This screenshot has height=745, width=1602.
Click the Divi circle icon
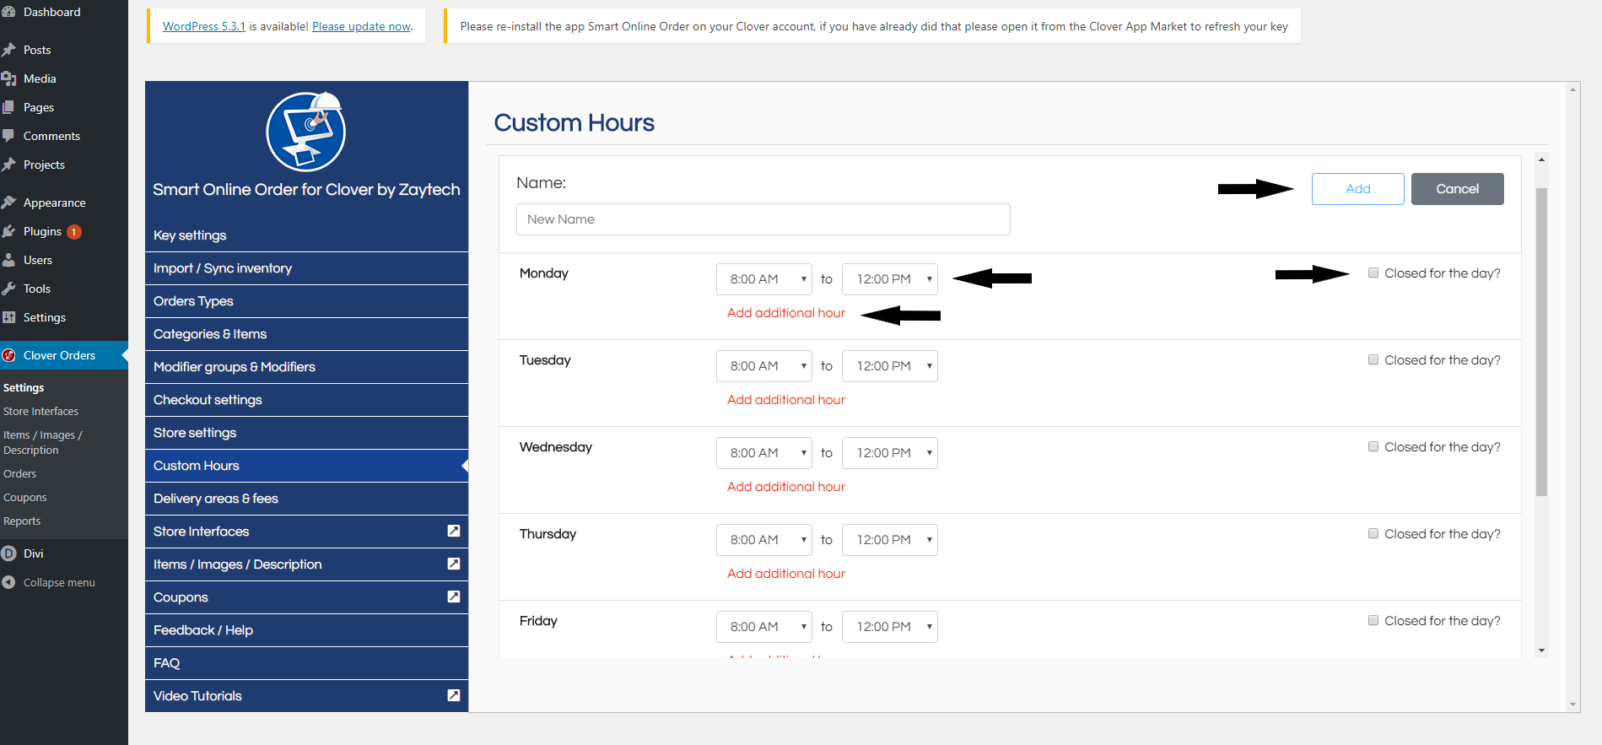tap(9, 553)
